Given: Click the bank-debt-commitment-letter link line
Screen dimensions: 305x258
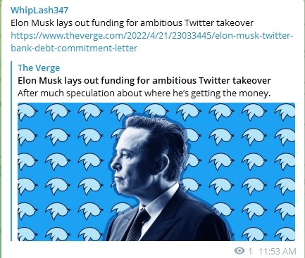Looking at the screenshot, I should 74,49.
